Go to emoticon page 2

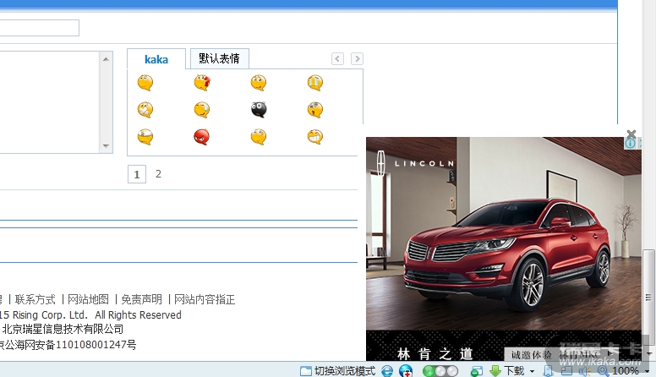158,174
